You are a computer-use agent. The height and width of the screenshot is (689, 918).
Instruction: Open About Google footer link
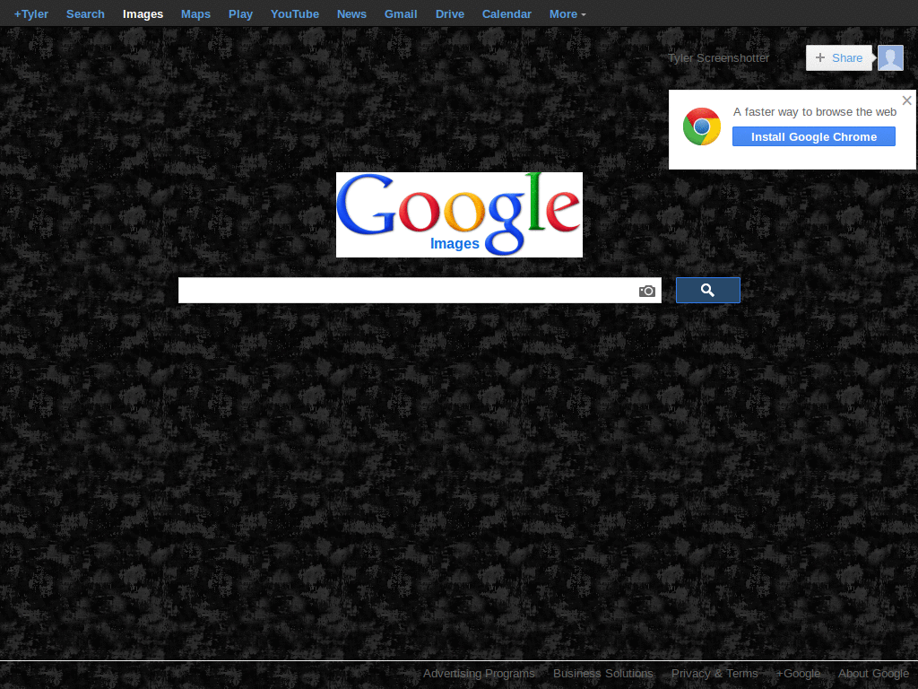pyautogui.click(x=873, y=674)
